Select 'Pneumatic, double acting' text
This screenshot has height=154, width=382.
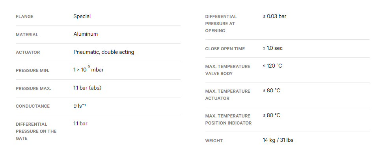coord(104,52)
